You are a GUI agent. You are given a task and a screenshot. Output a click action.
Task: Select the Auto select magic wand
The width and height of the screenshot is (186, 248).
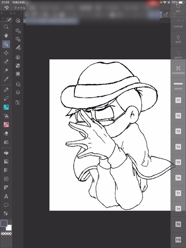[x=6, y=70]
